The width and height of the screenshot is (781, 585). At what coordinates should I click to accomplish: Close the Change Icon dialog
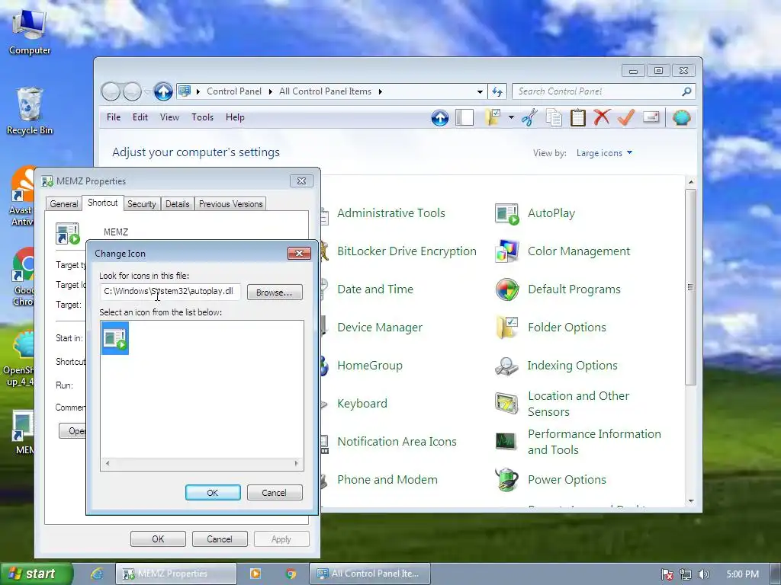point(299,253)
